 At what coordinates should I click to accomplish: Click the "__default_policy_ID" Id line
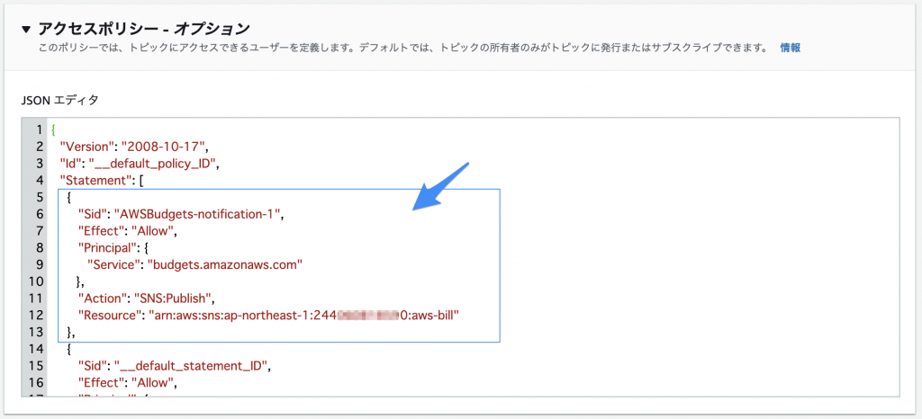pyautogui.click(x=140, y=165)
